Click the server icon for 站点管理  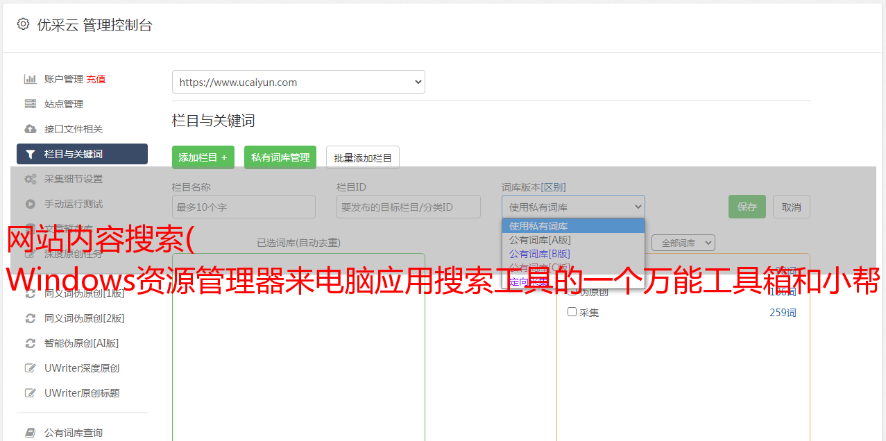pos(30,104)
